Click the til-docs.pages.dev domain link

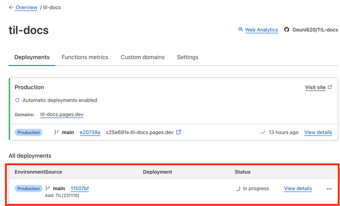click(x=62, y=114)
